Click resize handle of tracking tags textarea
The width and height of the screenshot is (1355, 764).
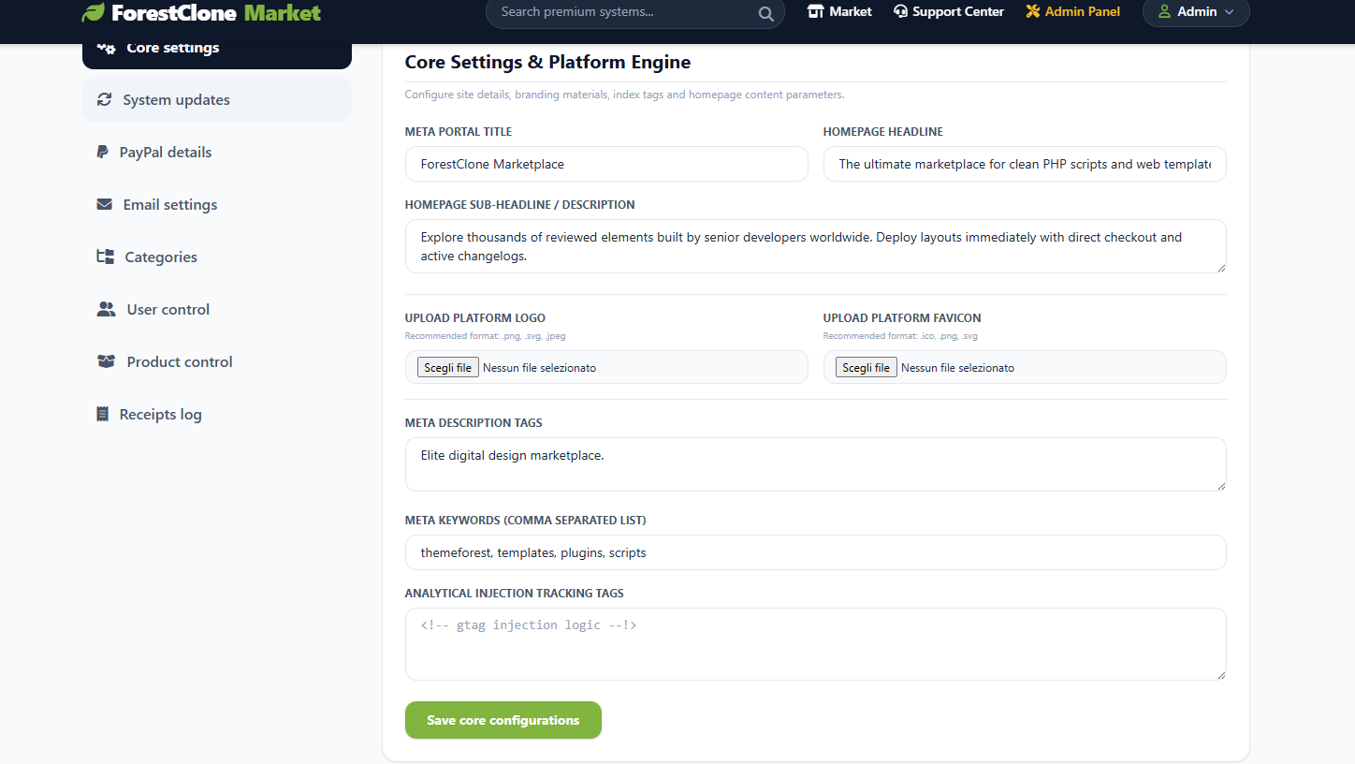[x=1220, y=674]
